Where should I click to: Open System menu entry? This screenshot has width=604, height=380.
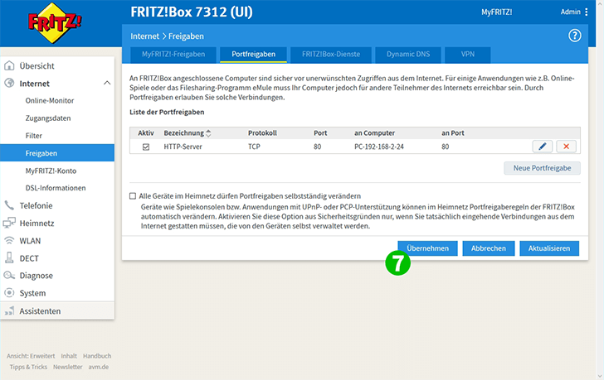click(32, 293)
